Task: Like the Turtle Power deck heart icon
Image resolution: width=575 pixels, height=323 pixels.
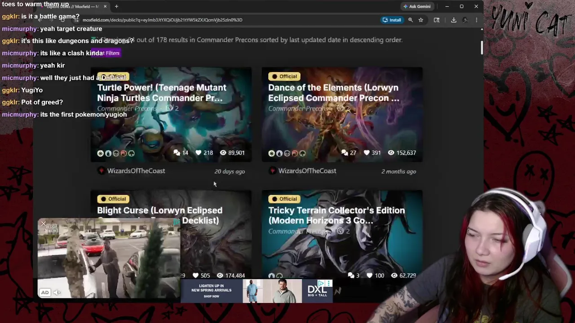Action: (199, 153)
